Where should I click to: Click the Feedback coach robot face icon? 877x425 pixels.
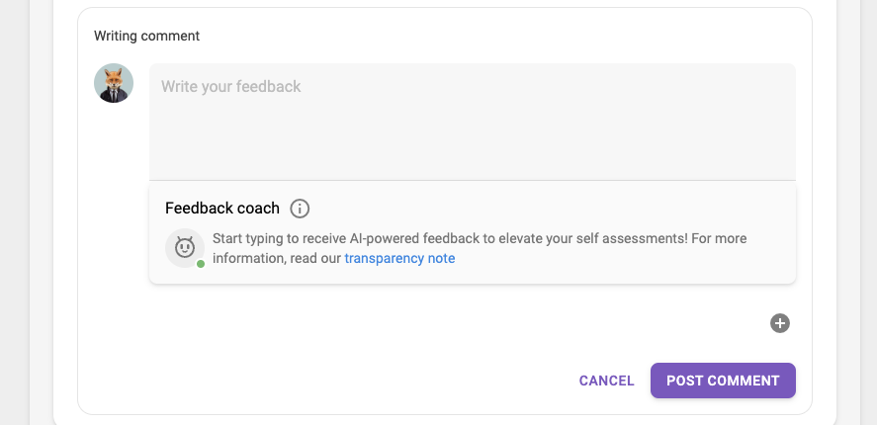(185, 248)
